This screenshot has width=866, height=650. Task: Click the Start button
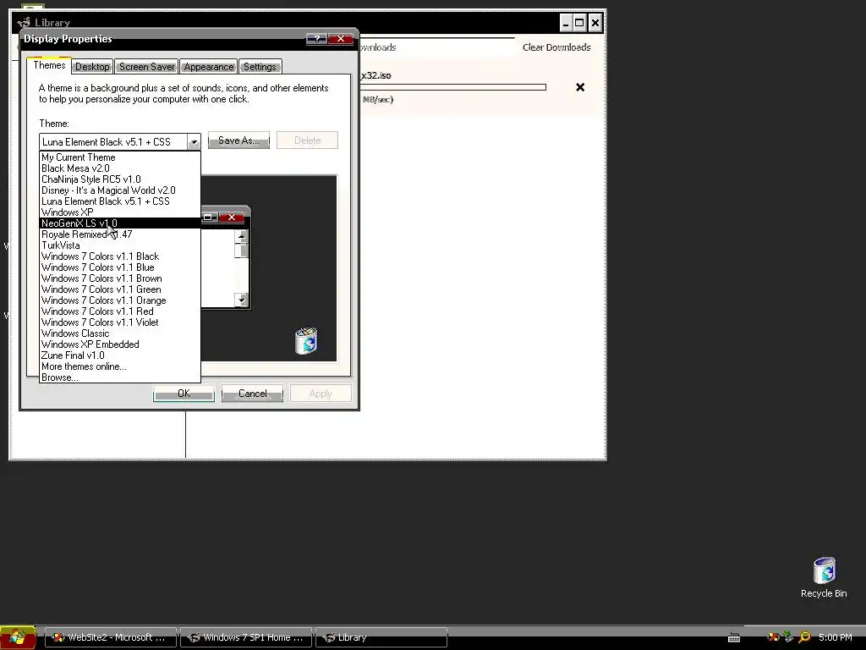pos(18,637)
